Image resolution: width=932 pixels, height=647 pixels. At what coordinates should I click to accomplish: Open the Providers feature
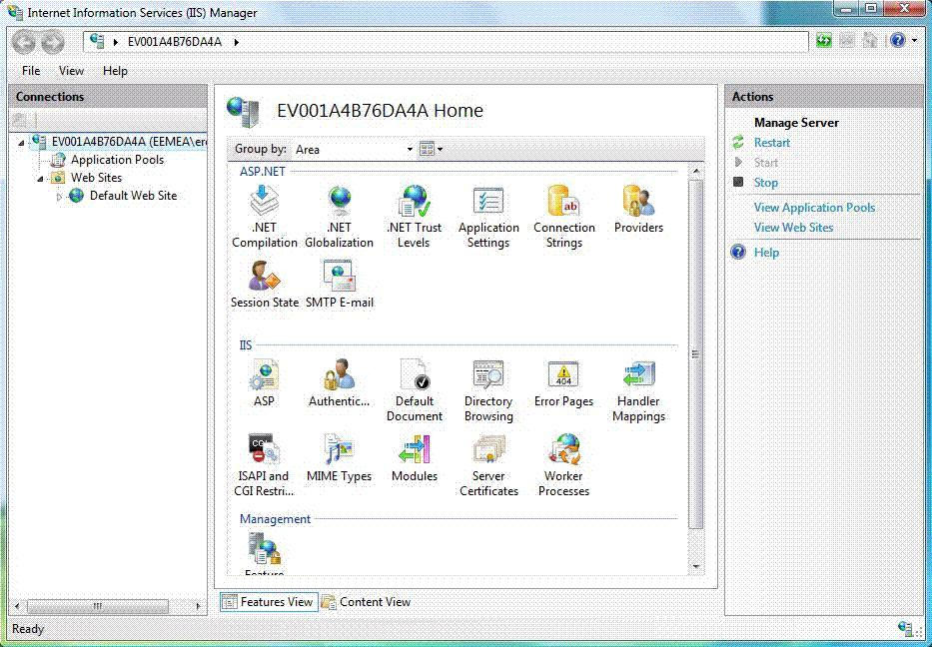pyautogui.click(x=639, y=209)
